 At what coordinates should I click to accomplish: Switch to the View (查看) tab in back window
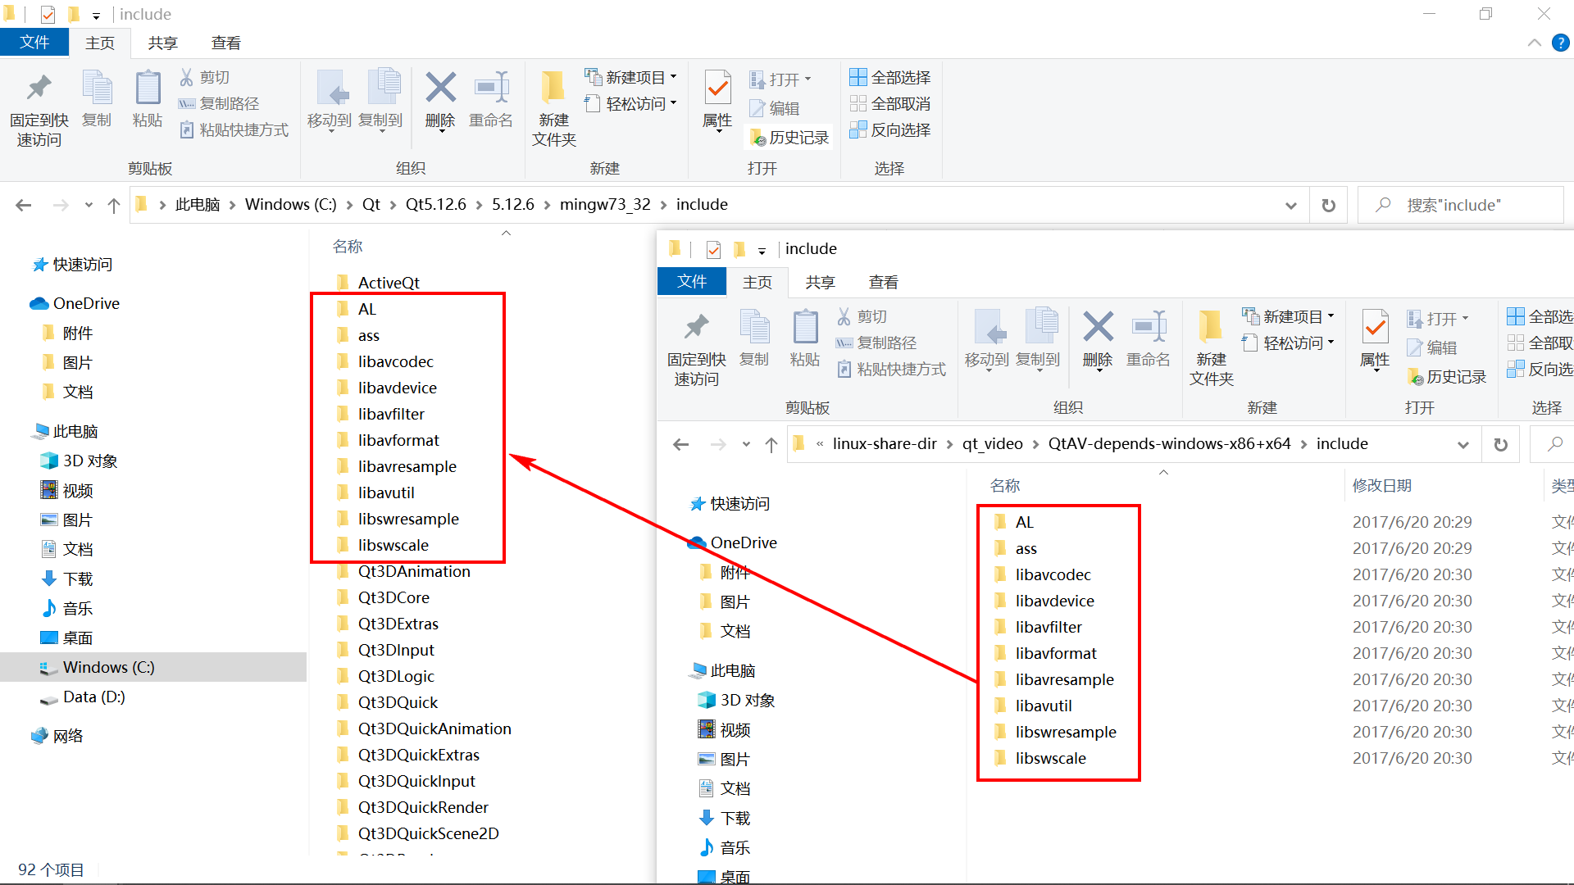point(225,43)
